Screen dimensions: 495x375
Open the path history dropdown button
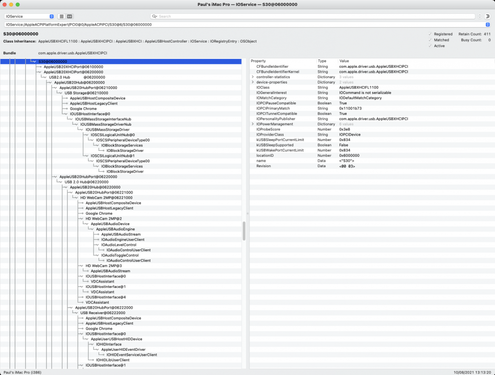488,25
